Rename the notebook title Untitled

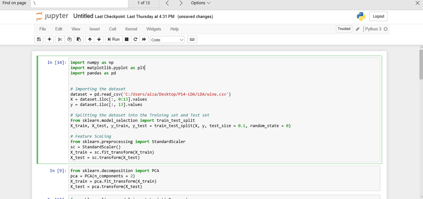pos(83,16)
